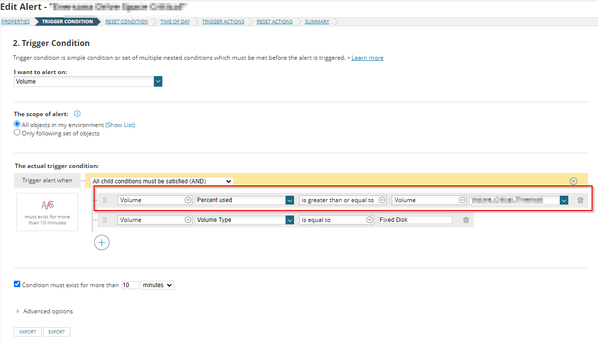Change the minutes unit dropdown
Screen dimensions: 598x341
[x=157, y=285]
